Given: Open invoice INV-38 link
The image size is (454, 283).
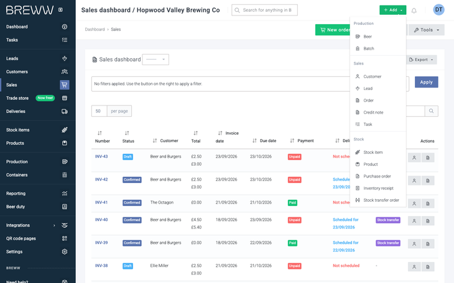Looking at the screenshot, I should point(101,266).
